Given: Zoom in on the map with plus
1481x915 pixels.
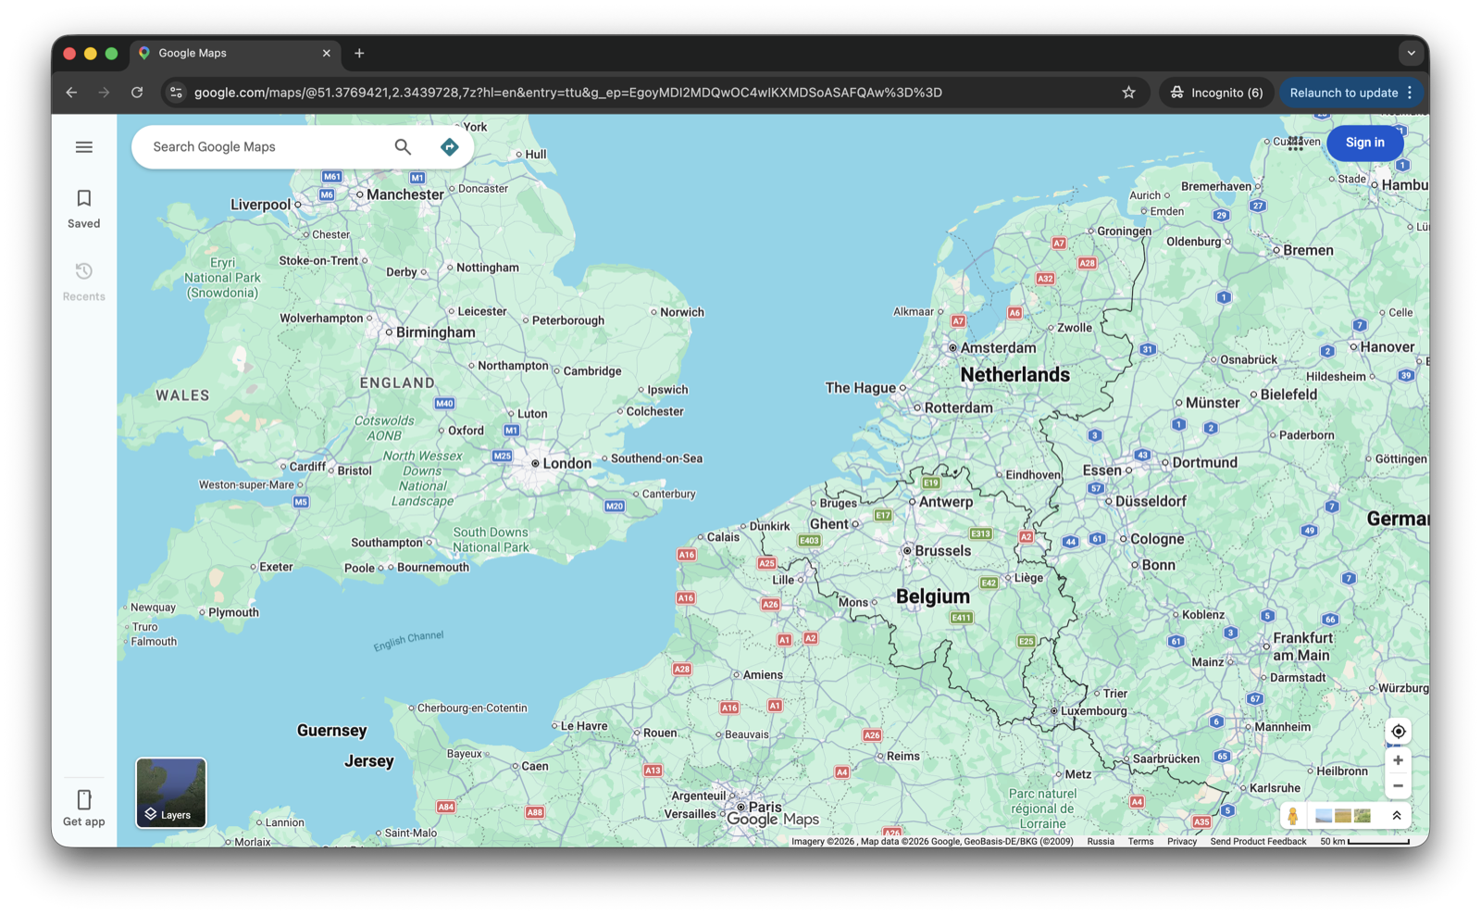Looking at the screenshot, I should [1398, 760].
